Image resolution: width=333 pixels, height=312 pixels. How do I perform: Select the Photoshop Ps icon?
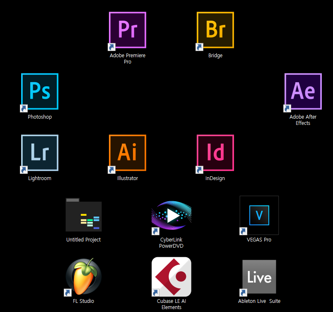(40, 91)
